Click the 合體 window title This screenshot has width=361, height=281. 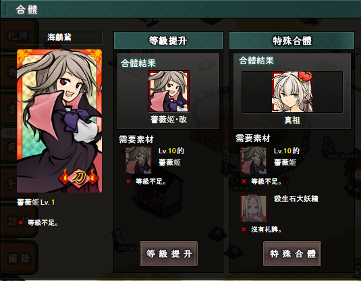[27, 9]
